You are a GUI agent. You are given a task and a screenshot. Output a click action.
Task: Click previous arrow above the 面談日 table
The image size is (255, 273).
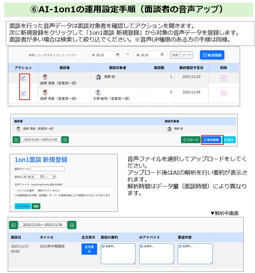point(13,225)
